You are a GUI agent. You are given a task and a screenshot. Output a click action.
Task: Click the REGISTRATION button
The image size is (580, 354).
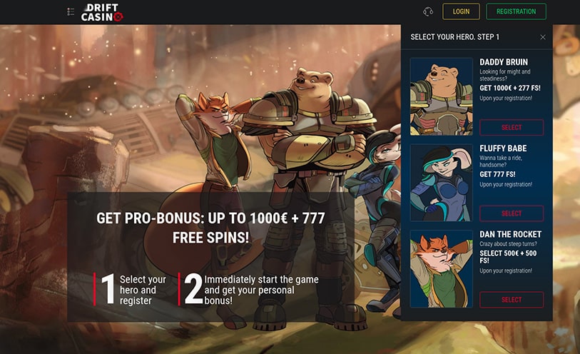click(x=516, y=11)
